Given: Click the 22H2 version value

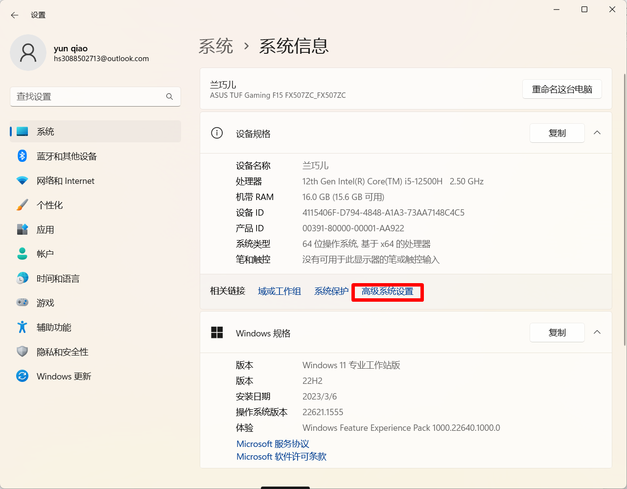Looking at the screenshot, I should (x=312, y=381).
